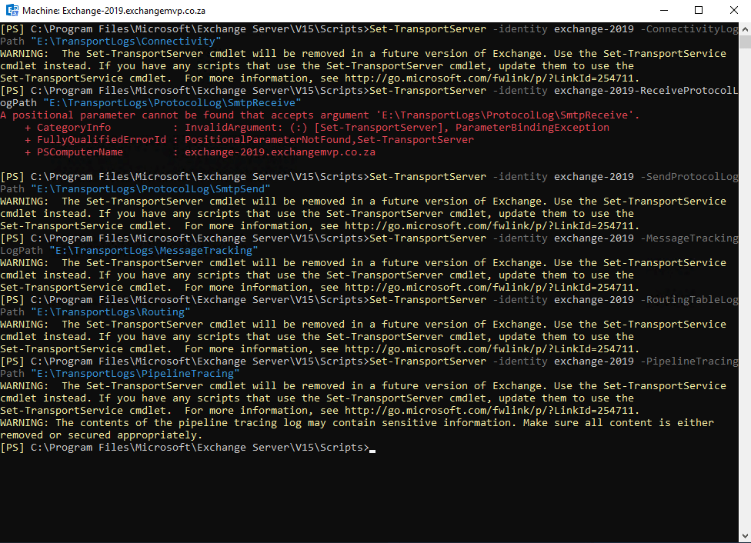Click the 'CategoryInfo' error line

tap(317, 128)
